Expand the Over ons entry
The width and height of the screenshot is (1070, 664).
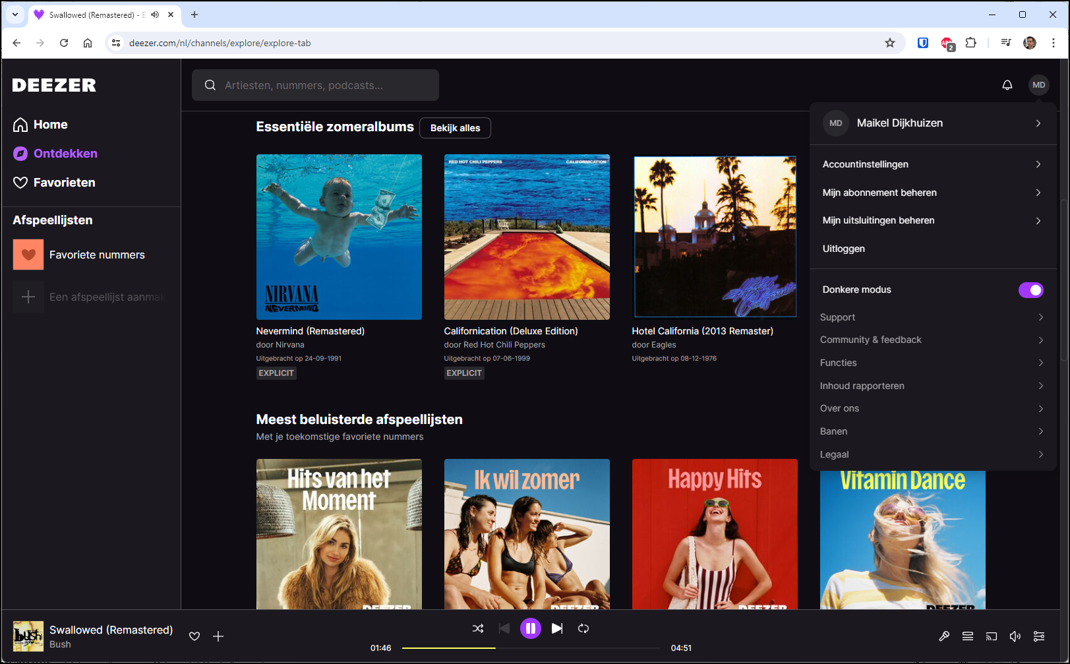coord(933,408)
